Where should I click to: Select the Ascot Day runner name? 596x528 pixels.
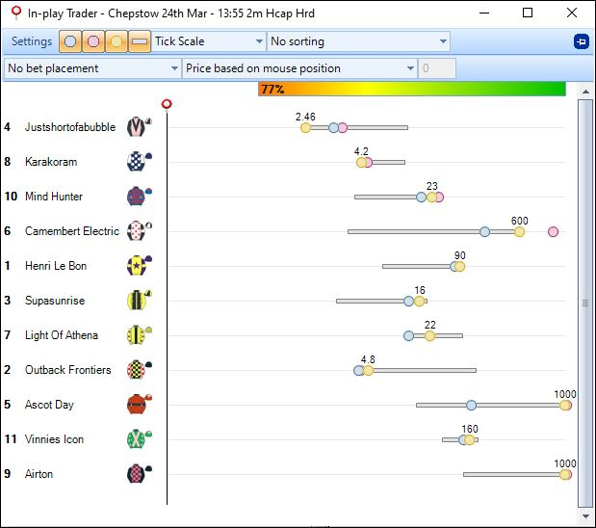(x=49, y=405)
